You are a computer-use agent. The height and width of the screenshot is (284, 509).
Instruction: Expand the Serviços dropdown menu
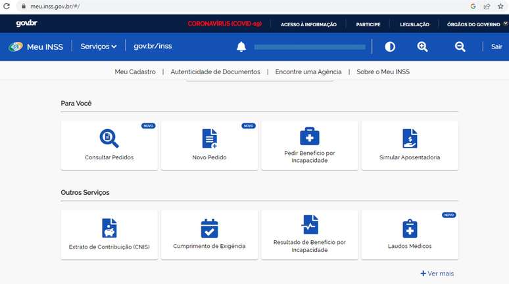[x=99, y=47]
